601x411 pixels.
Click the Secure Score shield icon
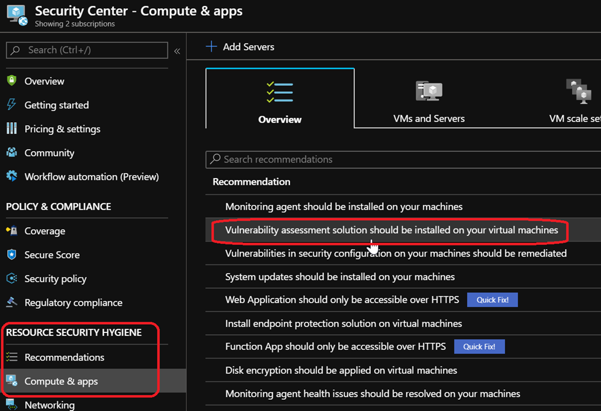[12, 255]
